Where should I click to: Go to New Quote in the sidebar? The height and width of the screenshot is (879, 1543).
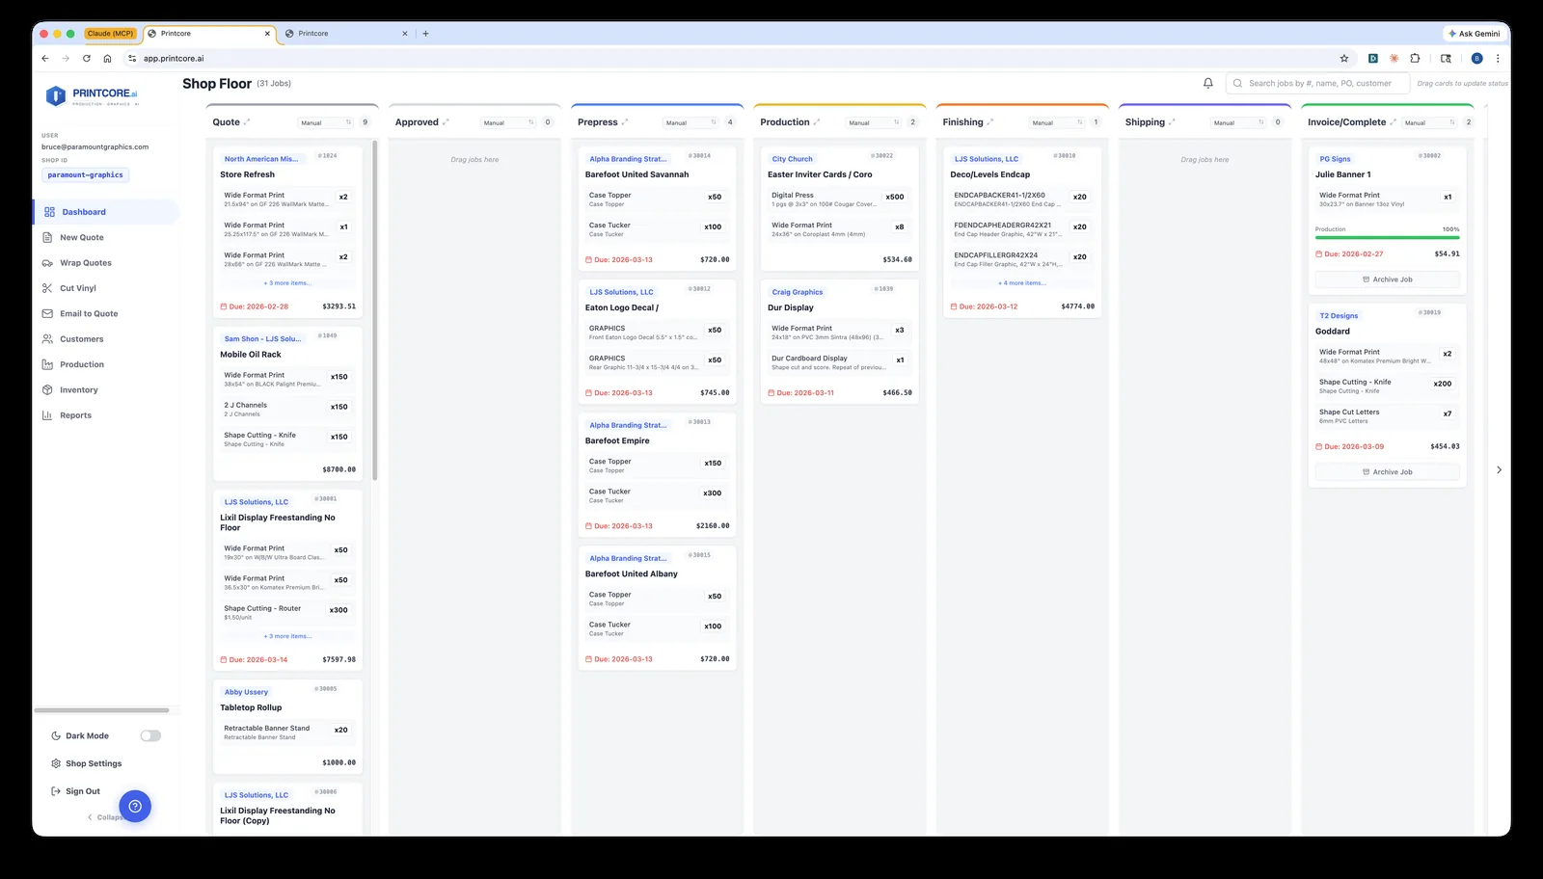(x=106, y=237)
